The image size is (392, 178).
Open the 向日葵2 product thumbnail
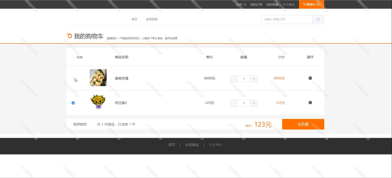click(x=98, y=102)
